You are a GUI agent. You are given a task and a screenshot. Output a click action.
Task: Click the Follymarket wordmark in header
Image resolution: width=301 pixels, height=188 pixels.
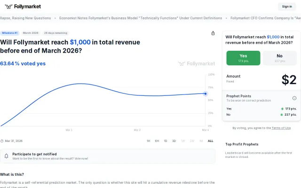click(x=27, y=7)
